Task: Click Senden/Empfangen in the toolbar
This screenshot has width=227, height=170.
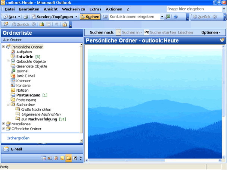Action: coord(52,17)
